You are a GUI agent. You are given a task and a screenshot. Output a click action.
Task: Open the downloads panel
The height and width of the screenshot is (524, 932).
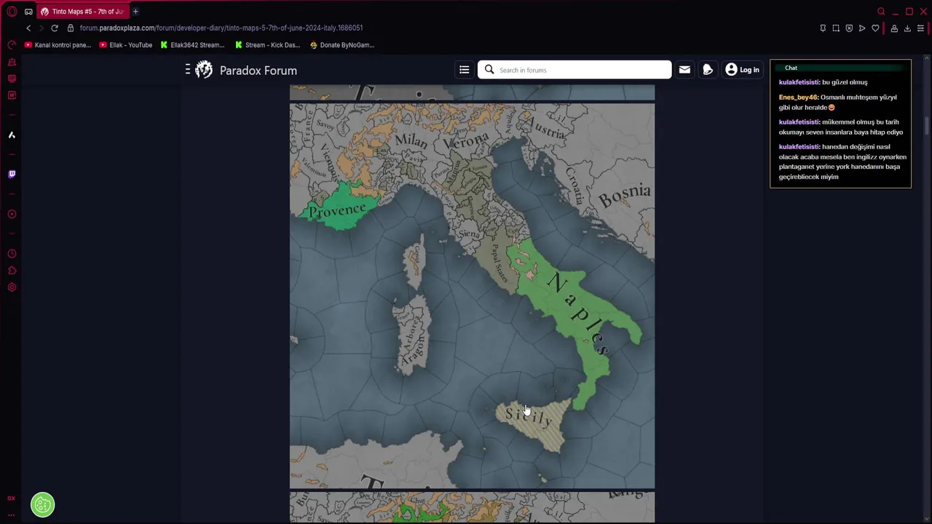pyautogui.click(x=907, y=28)
